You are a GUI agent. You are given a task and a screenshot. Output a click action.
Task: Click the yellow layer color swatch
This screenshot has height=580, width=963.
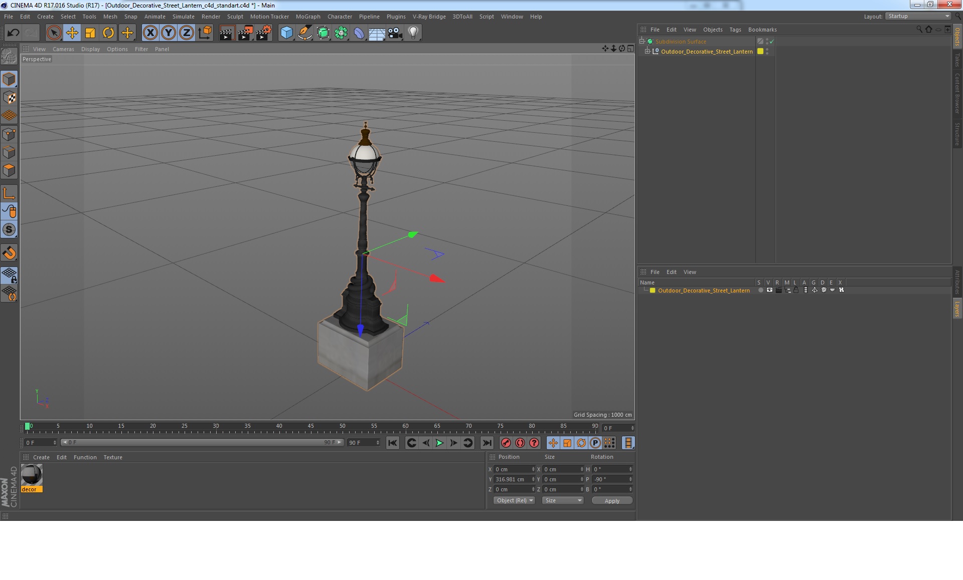click(653, 291)
